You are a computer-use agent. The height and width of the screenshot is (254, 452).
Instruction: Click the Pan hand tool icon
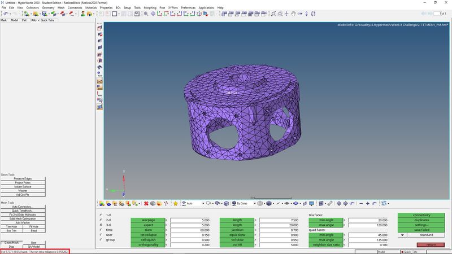(293, 14)
